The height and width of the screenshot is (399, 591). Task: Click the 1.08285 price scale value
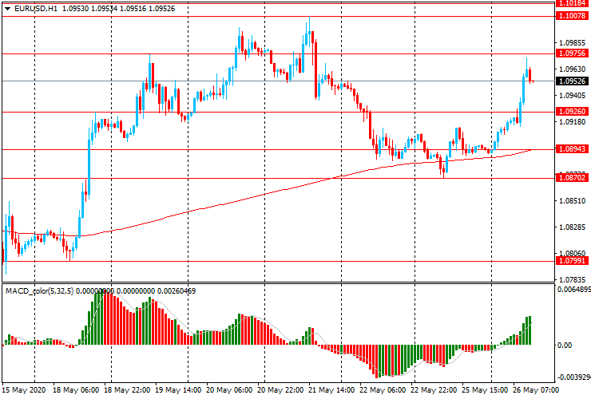point(573,227)
